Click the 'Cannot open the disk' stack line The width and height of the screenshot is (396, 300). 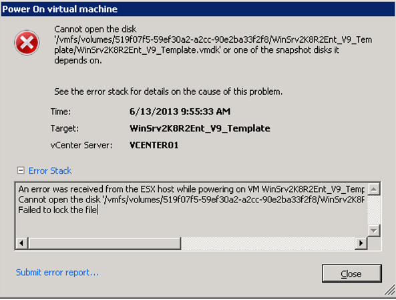[191, 200]
